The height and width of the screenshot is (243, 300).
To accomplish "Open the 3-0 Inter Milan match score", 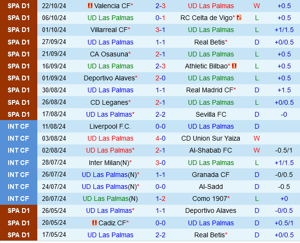I will pos(160,163).
